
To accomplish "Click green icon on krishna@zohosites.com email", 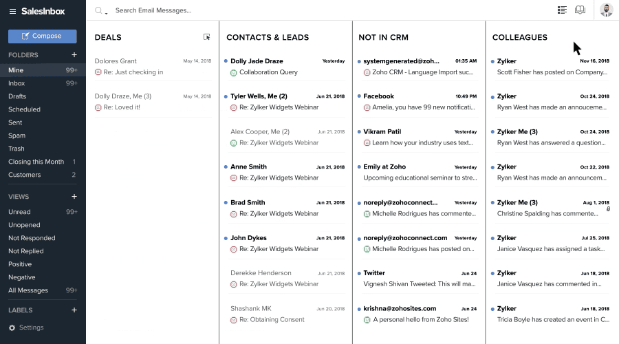I will point(367,320).
